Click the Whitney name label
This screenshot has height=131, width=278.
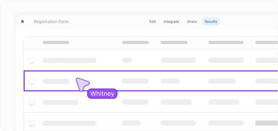pyautogui.click(x=102, y=94)
